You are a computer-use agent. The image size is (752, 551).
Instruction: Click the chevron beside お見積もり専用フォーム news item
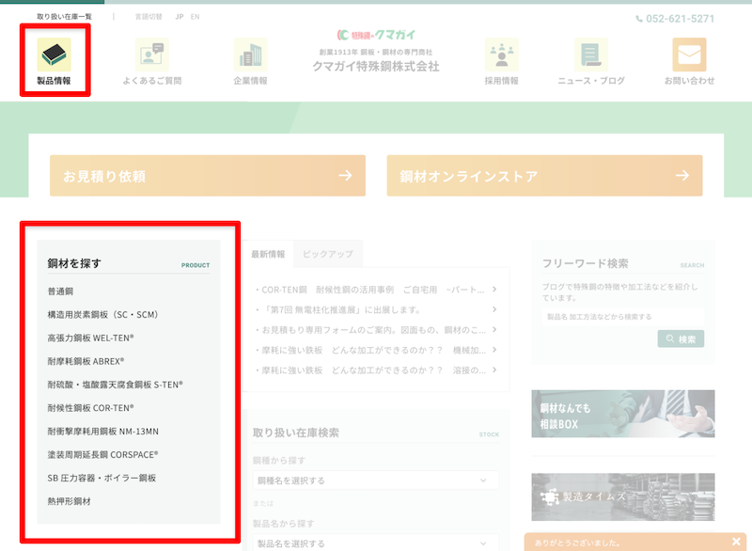(494, 329)
